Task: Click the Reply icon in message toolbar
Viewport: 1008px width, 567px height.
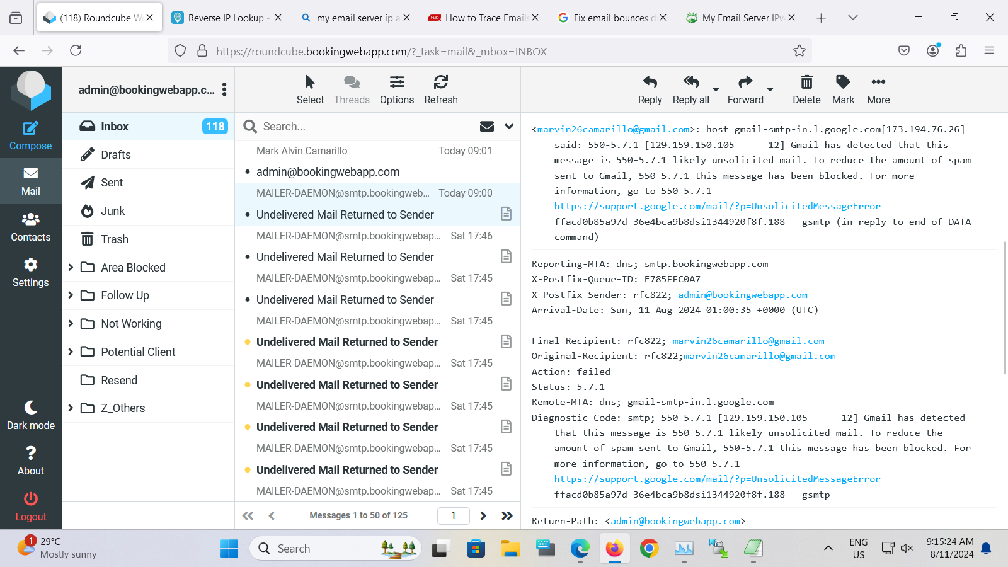Action: [650, 83]
